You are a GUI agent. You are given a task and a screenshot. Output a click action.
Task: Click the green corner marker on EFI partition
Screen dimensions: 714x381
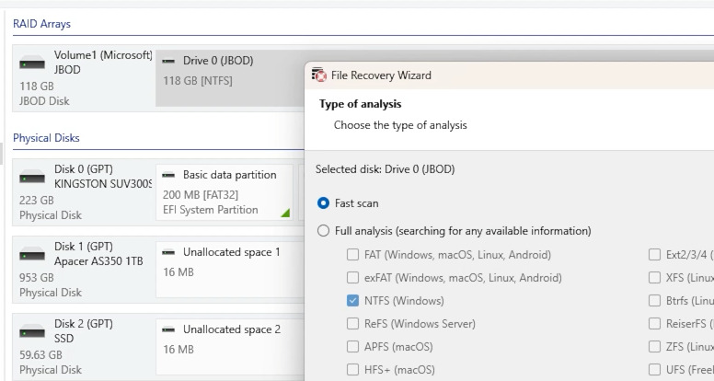[285, 213]
